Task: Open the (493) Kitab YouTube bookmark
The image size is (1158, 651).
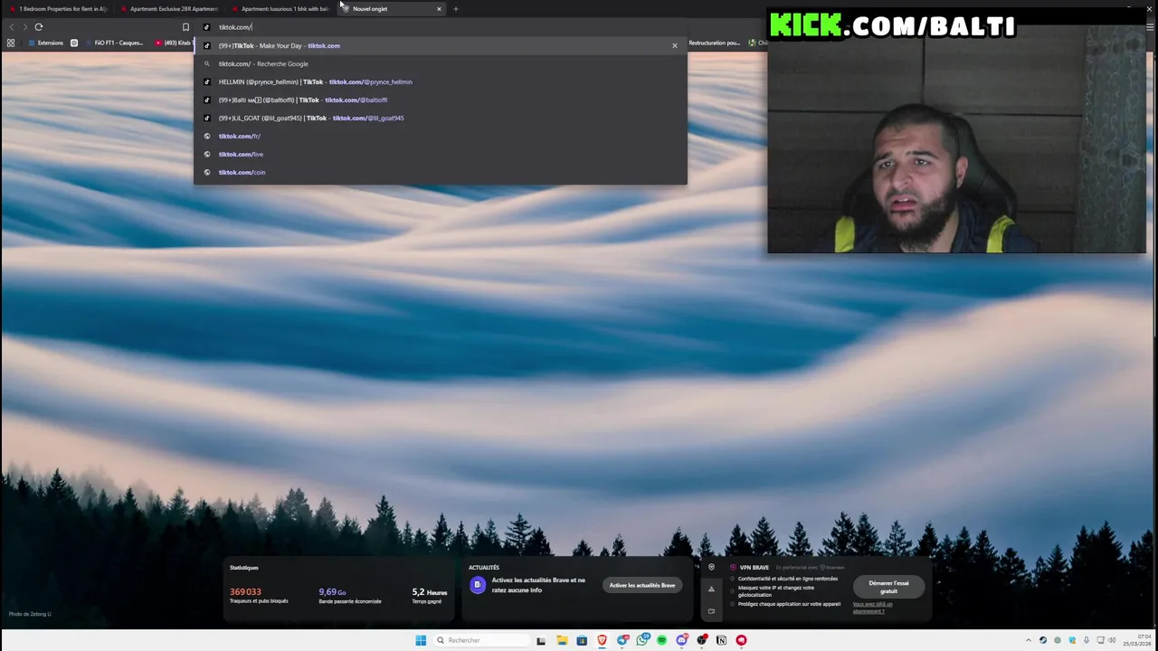Action: click(174, 42)
